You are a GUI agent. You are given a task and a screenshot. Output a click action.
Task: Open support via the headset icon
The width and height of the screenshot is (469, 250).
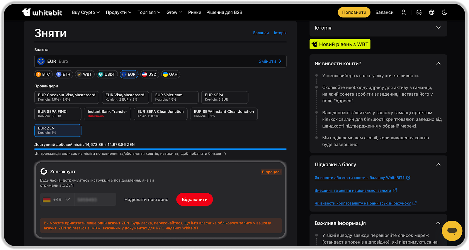[x=419, y=12]
